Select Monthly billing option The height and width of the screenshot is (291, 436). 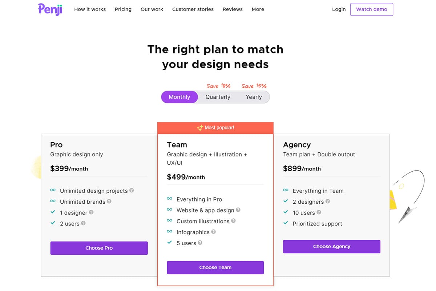[x=179, y=97]
